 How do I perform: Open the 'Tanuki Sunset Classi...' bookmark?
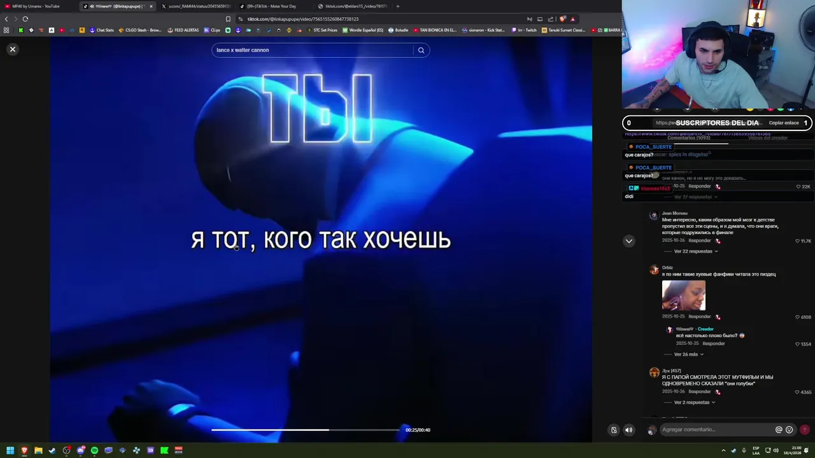[x=563, y=30]
